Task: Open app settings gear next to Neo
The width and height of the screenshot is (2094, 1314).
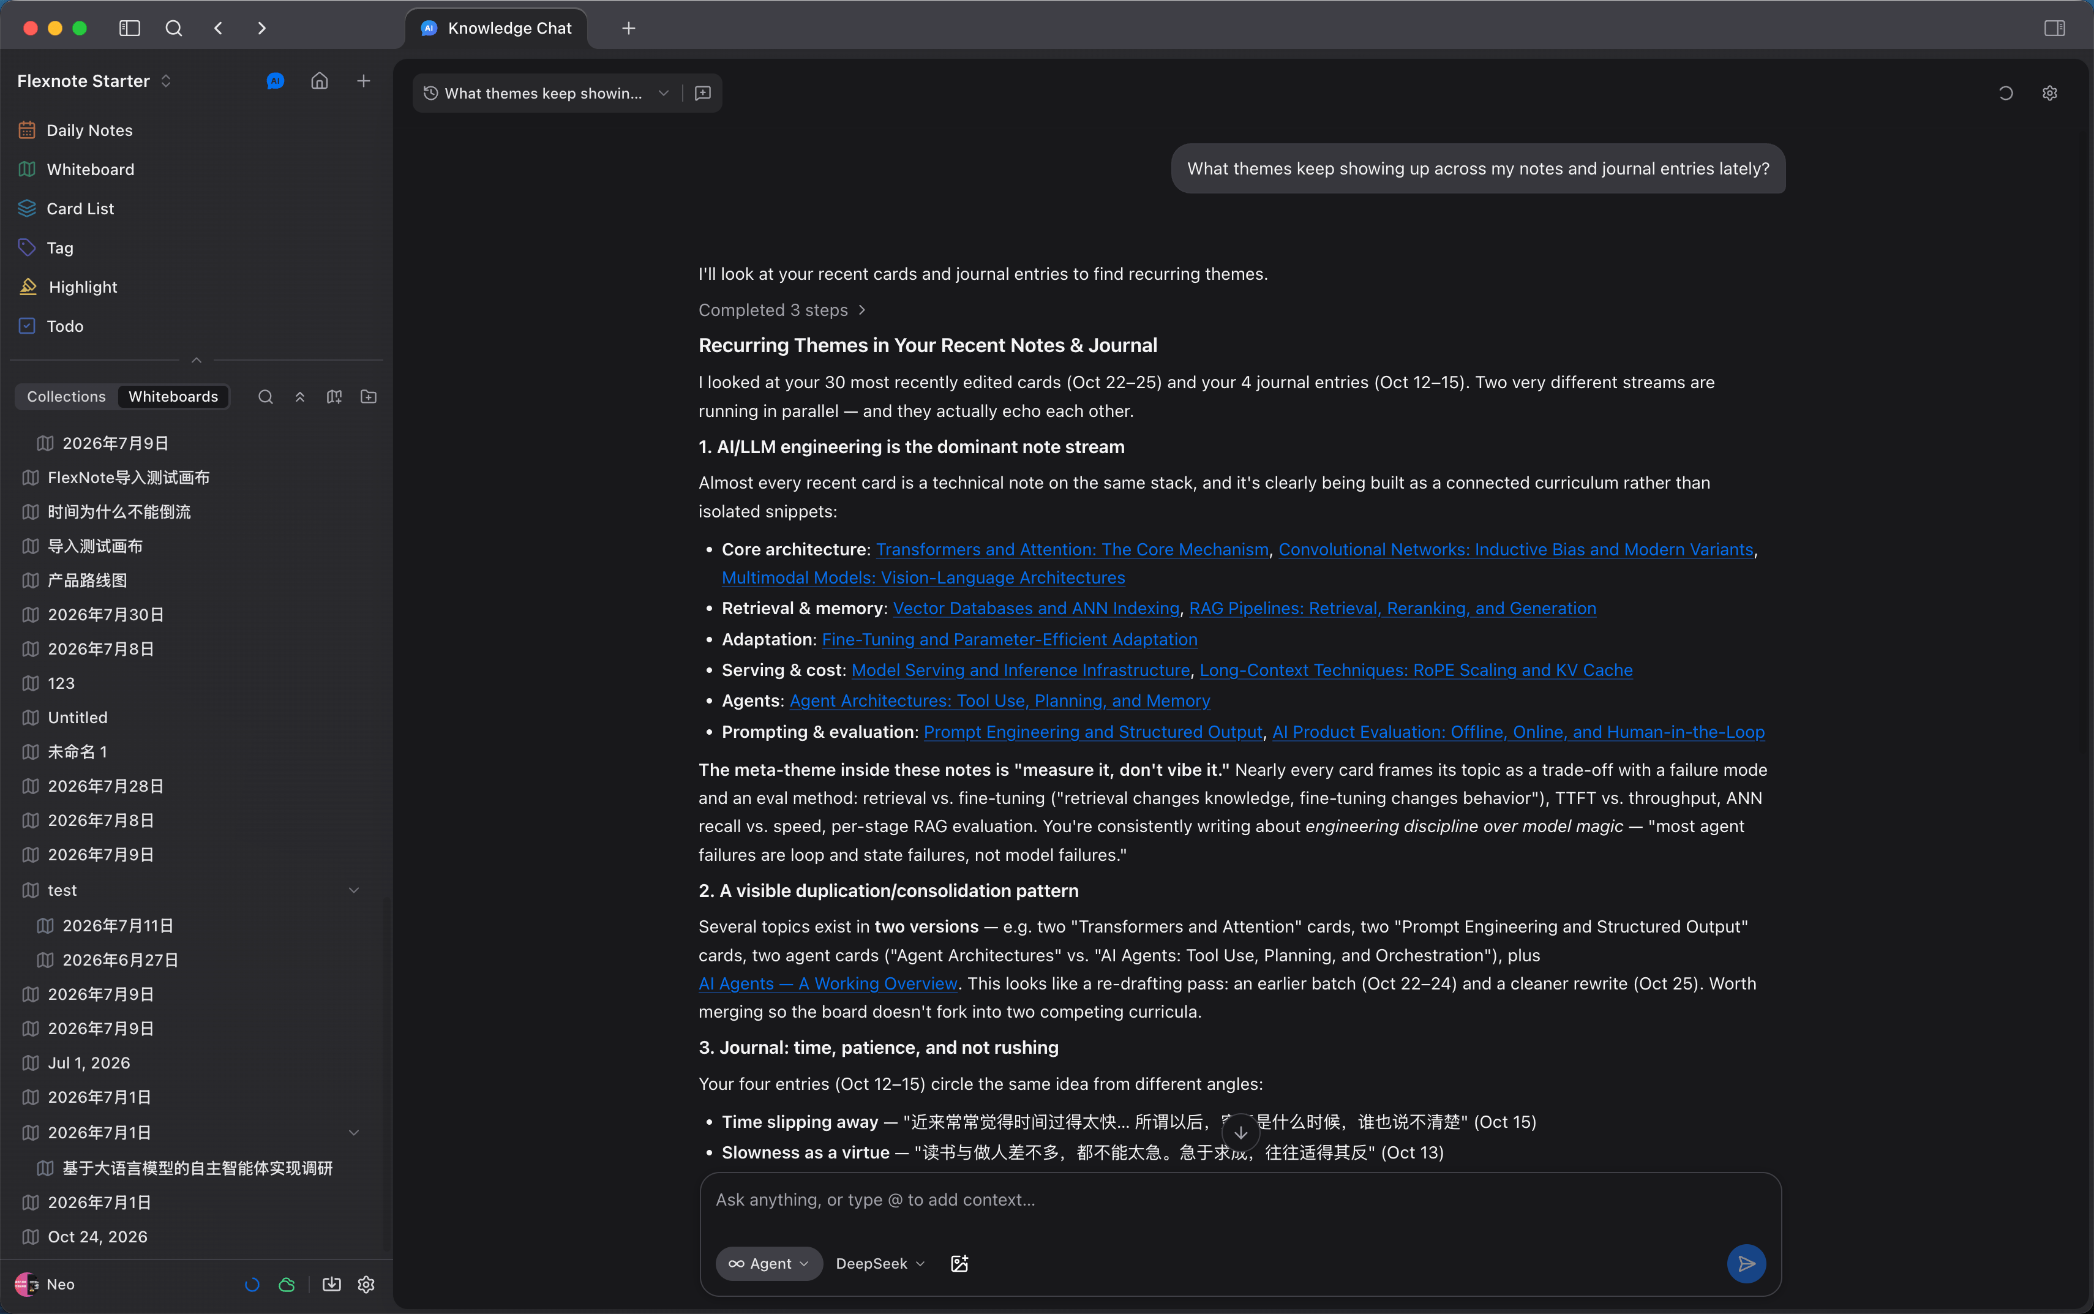Action: [366, 1285]
